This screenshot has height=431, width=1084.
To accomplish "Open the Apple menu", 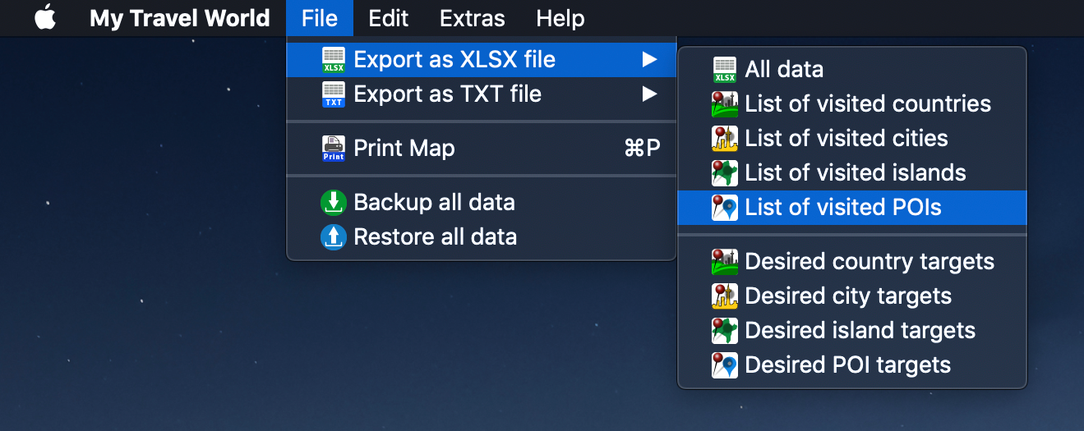I will coord(46,18).
